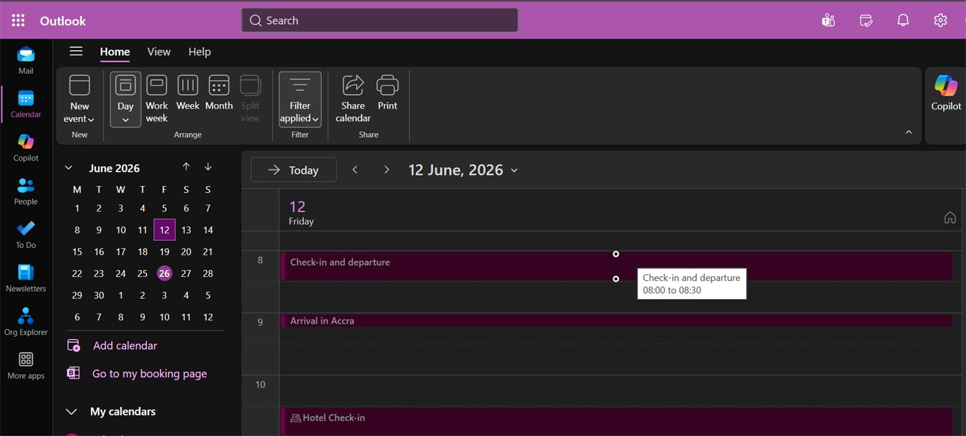Select June 9 in mini calendar
The image size is (966, 436).
pos(99,230)
